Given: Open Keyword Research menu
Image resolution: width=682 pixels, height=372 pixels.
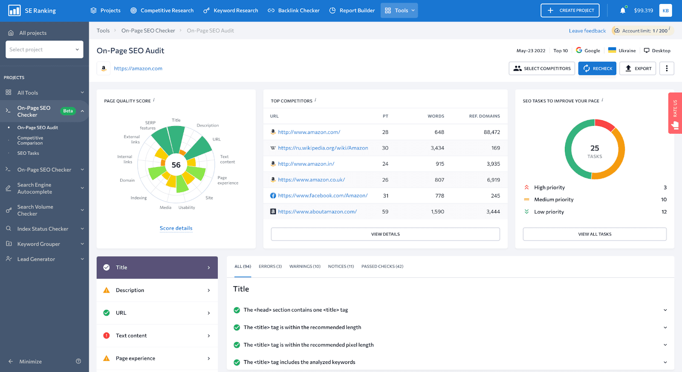Looking at the screenshot, I should (231, 10).
